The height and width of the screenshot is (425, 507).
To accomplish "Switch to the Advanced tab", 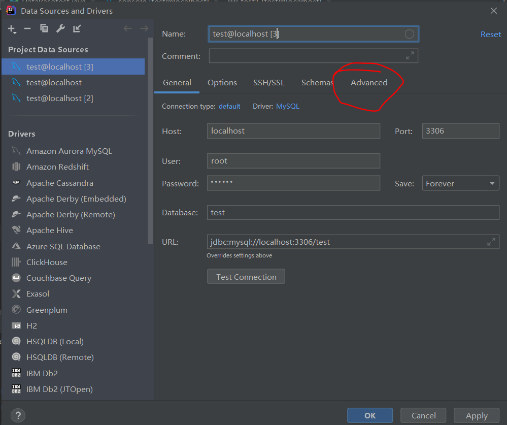I will 368,82.
